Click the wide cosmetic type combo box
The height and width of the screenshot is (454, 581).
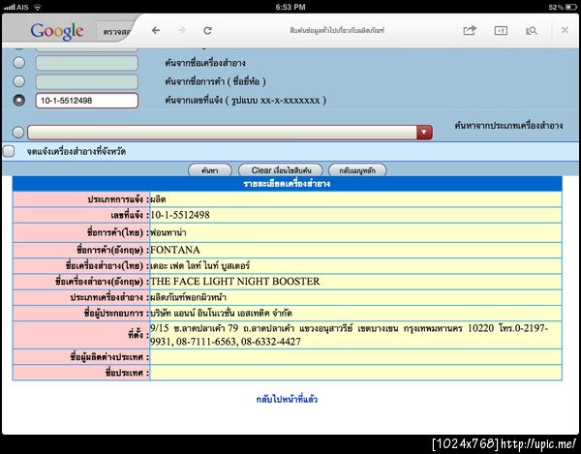coord(229,133)
